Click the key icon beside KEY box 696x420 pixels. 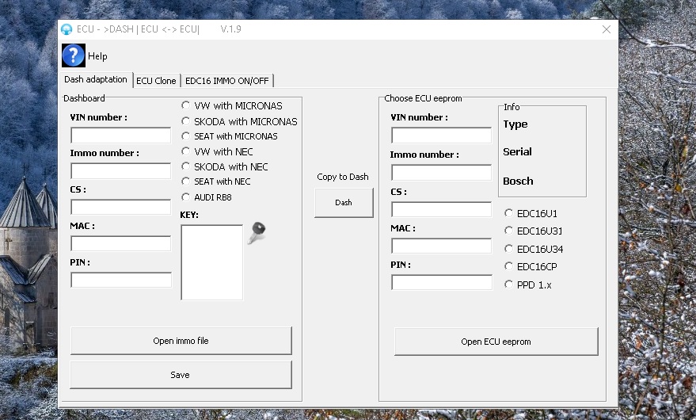[257, 233]
